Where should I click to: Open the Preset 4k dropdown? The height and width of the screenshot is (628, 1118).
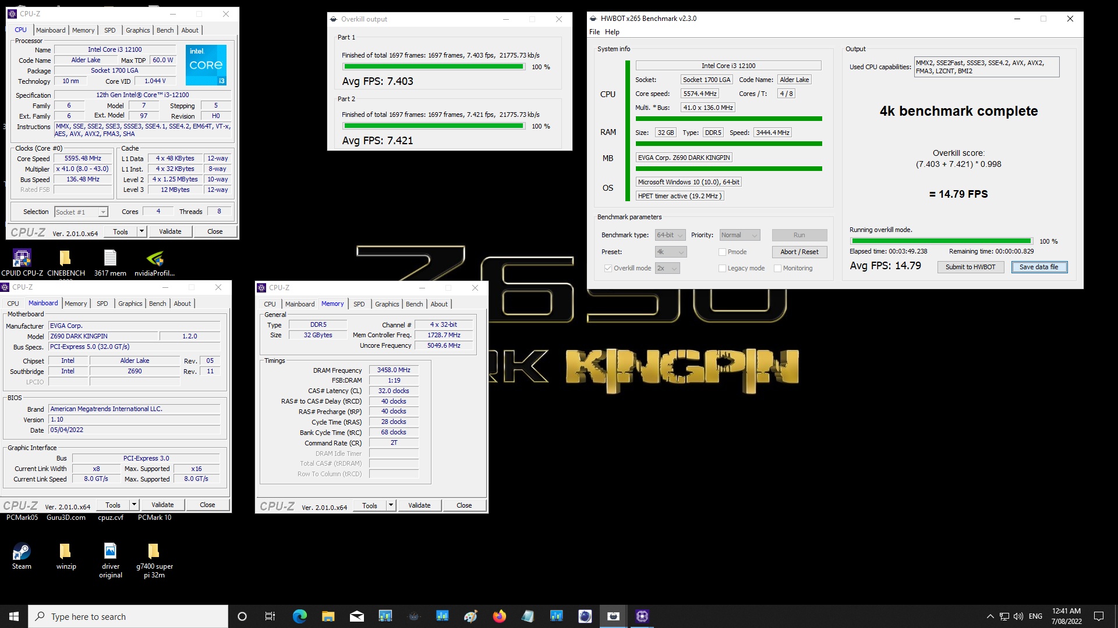(x=671, y=252)
